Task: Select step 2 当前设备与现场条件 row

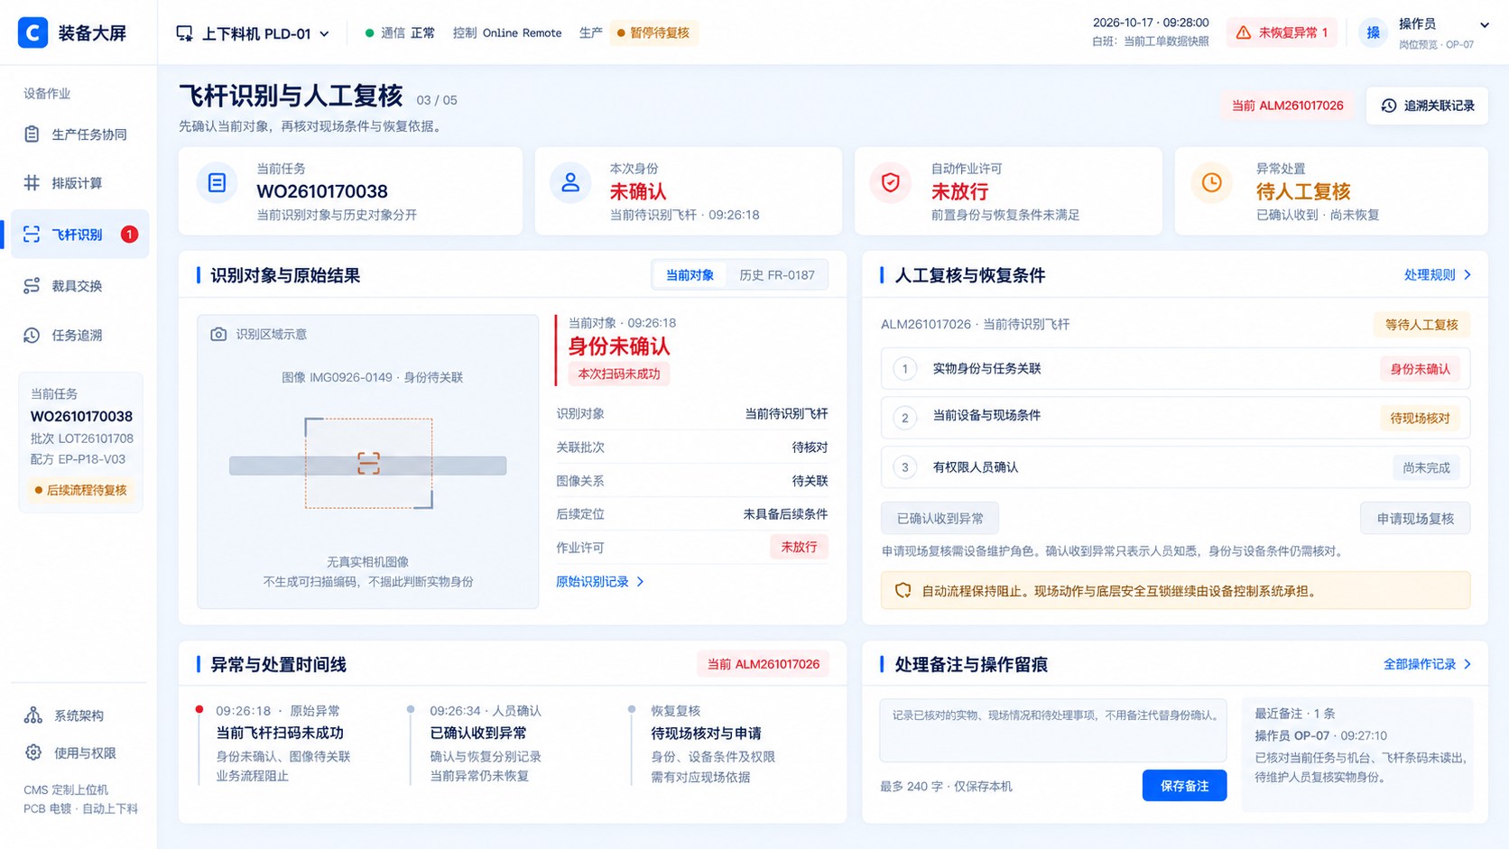Action: (1175, 417)
